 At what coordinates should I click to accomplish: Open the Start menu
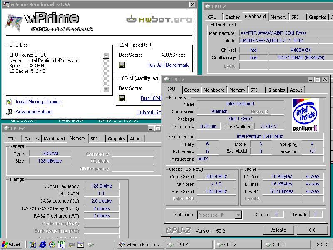coord(12,245)
